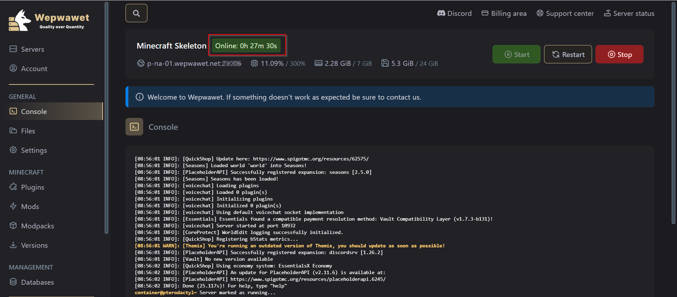Click the info icon in welcome banner
This screenshot has height=297, width=677.
[140, 97]
